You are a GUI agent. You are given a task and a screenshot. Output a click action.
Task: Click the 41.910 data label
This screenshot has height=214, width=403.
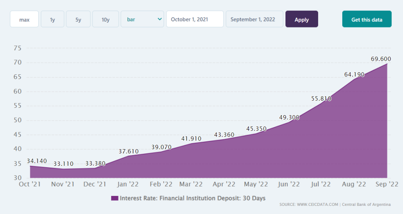click(x=192, y=139)
